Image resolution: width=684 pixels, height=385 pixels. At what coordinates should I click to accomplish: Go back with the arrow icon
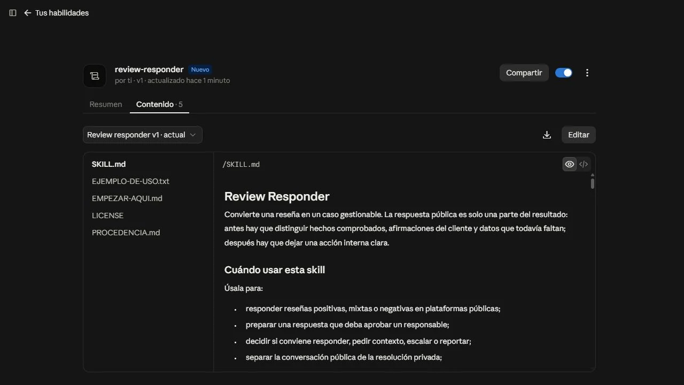28,13
